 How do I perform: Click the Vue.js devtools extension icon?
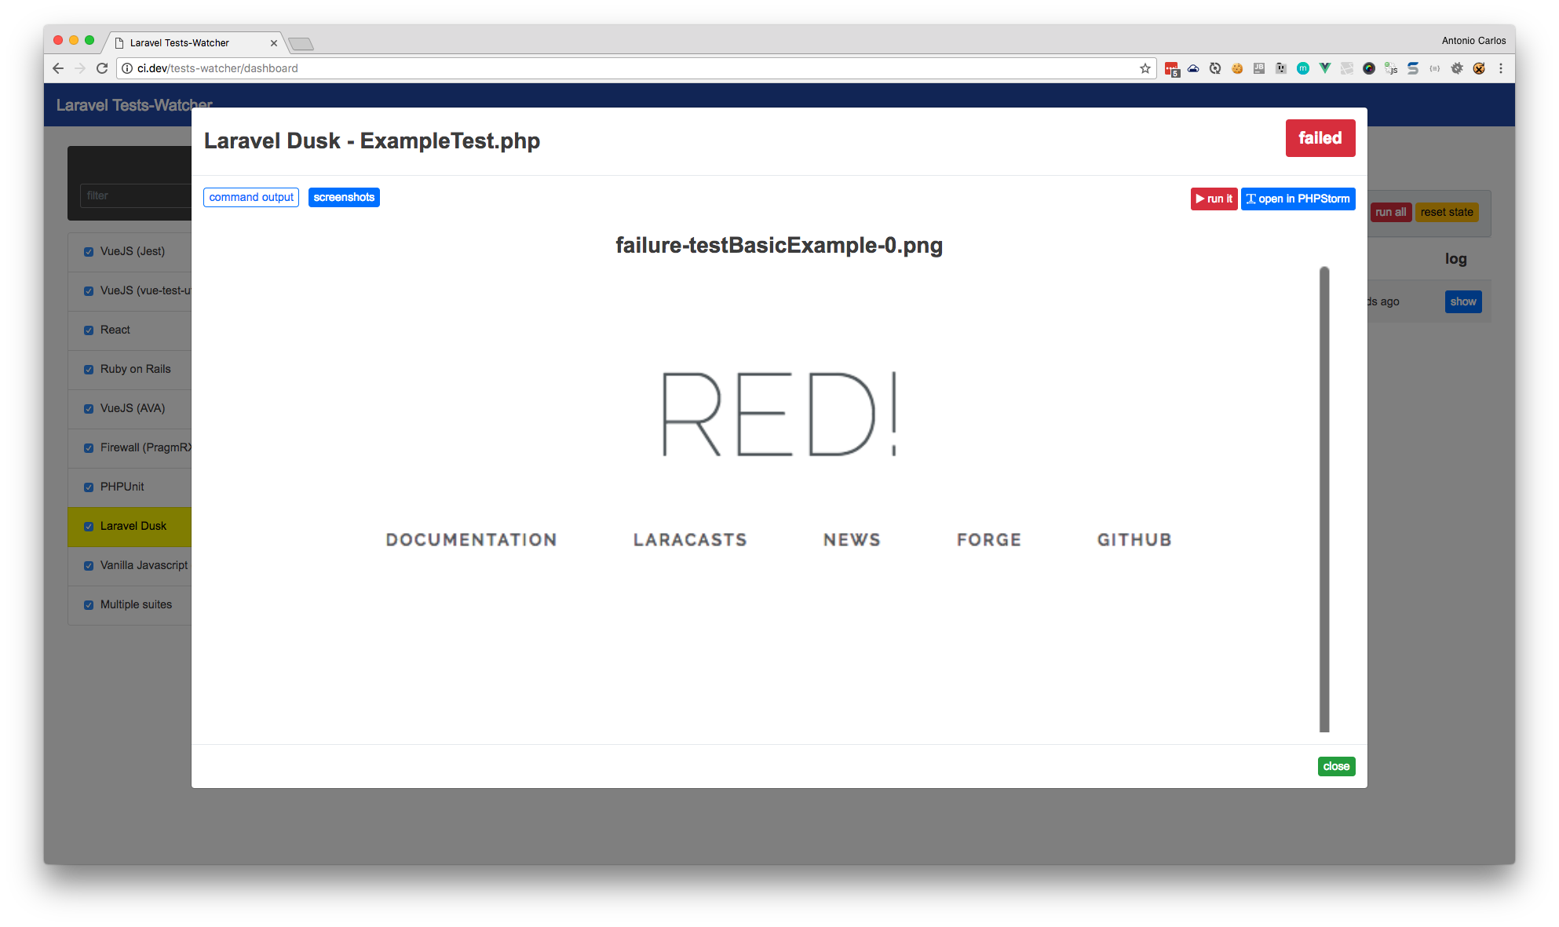pos(1325,68)
